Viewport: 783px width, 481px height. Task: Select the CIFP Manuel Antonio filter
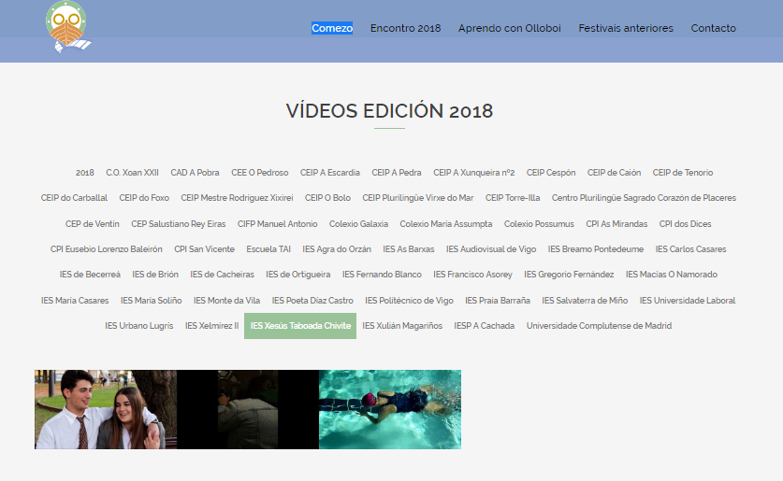click(x=277, y=224)
